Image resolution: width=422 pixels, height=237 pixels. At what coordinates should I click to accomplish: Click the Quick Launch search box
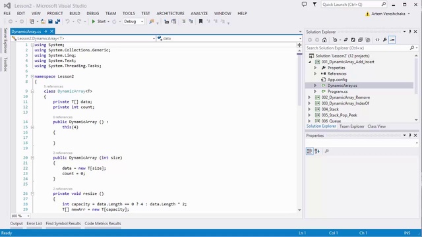point(354,5)
